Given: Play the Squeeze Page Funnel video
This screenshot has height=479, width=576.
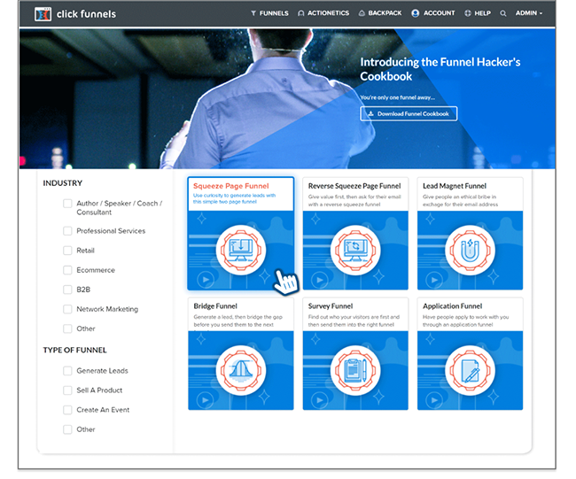Looking at the screenshot, I should pos(206,280).
